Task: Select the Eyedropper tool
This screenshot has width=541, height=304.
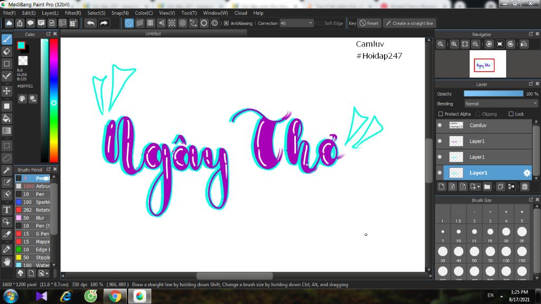Action: click(x=7, y=250)
